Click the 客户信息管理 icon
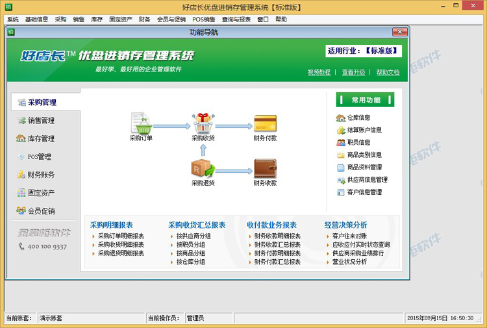This screenshot has height=328, width=487. tap(341, 192)
